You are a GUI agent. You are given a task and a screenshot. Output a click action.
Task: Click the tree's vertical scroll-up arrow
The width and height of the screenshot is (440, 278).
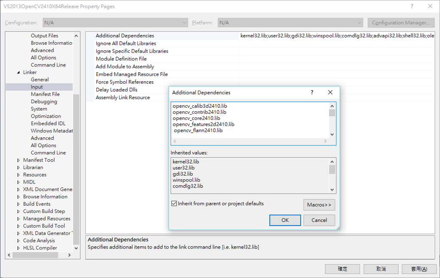coord(76,36)
